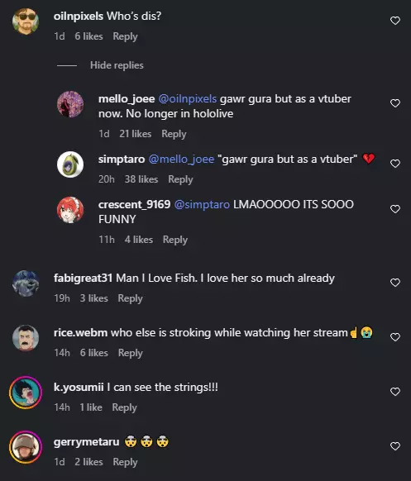Screen dimensions: 411x481
Task: Collapse thread with Hide replies
Action: [117, 65]
